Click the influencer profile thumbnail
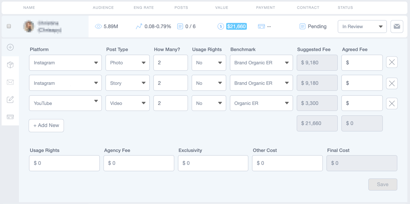The height and width of the screenshot is (204, 410). tap(29, 26)
